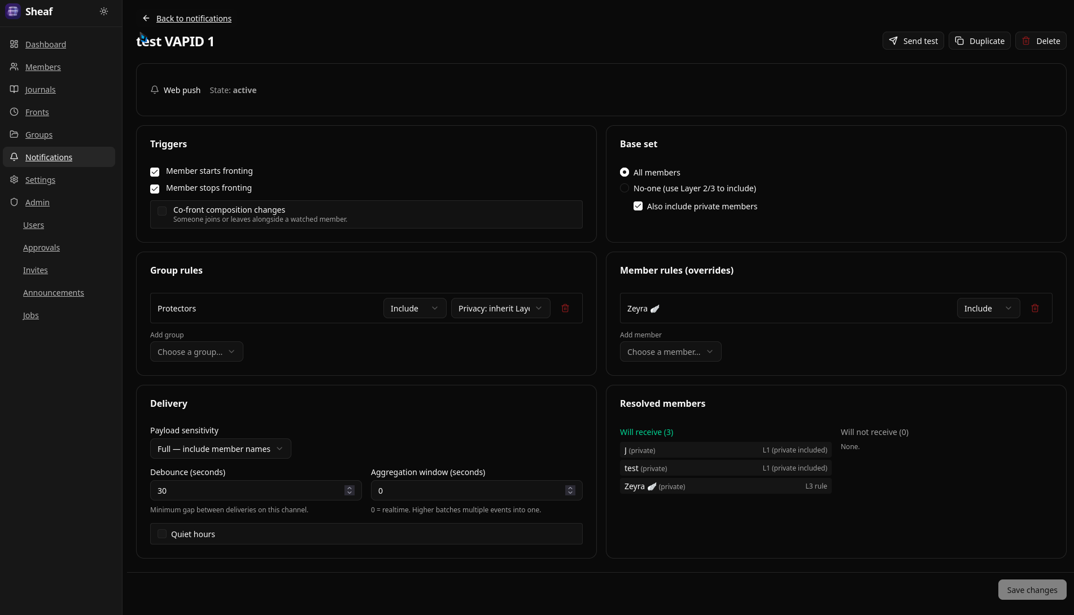Click the back arrow icon
1074x615 pixels.
tap(146, 19)
